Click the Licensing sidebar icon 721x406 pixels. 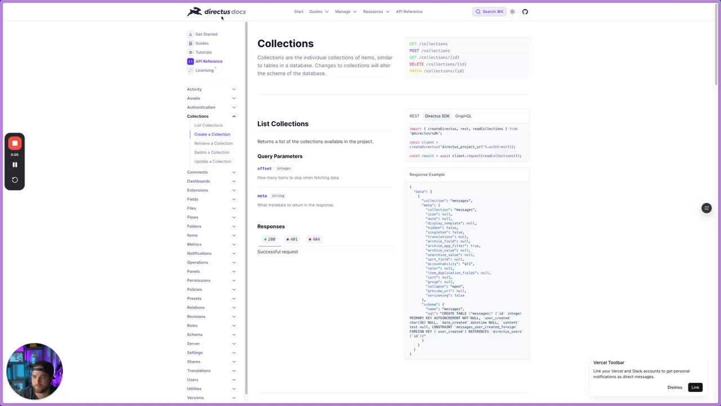point(190,70)
